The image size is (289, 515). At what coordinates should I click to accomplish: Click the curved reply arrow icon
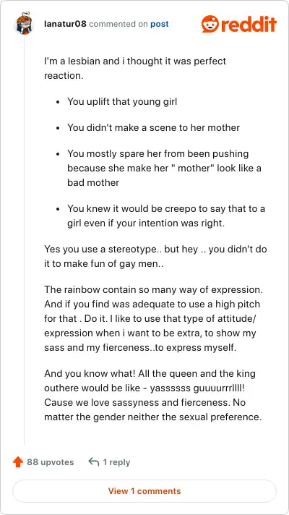94,462
